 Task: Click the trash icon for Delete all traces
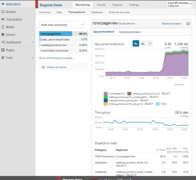point(43,67)
